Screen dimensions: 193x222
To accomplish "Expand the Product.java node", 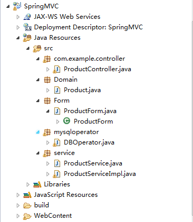I will click(x=48, y=90).
